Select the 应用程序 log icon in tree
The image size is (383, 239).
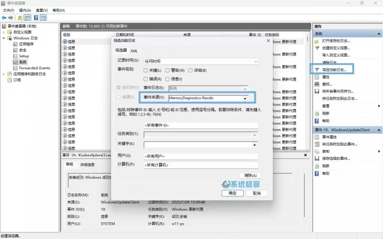(15, 44)
